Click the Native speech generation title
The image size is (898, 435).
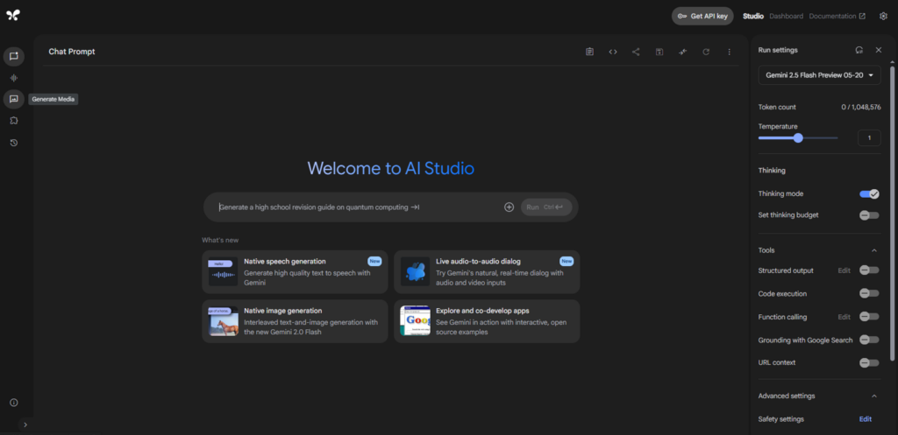coord(285,261)
